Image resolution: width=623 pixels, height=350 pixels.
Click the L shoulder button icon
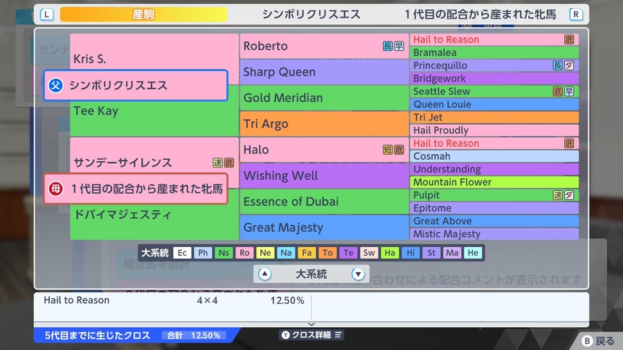coord(46,15)
